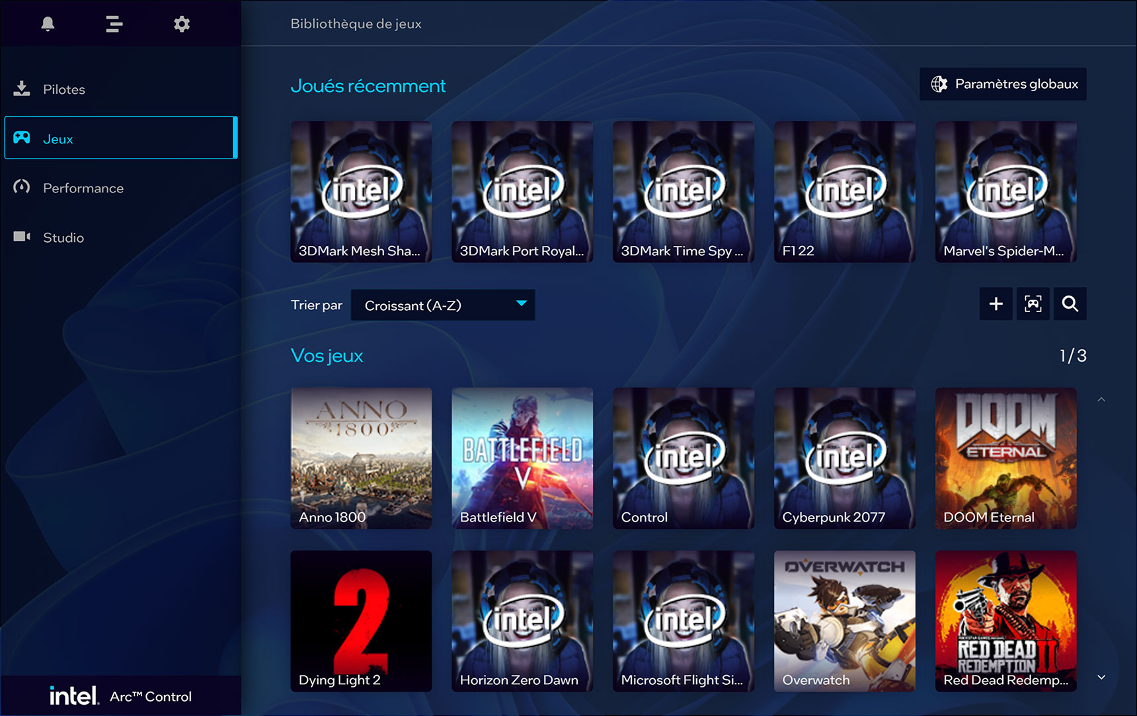Screen dimensions: 1137x716
Task: Click the plus icon to add game
Action: (996, 303)
